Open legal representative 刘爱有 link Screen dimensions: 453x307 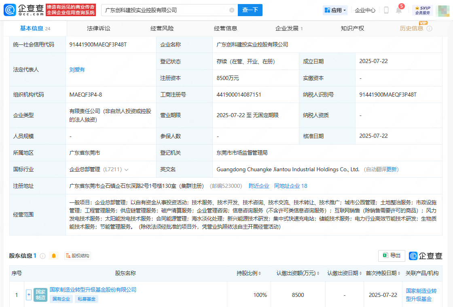pos(77,69)
